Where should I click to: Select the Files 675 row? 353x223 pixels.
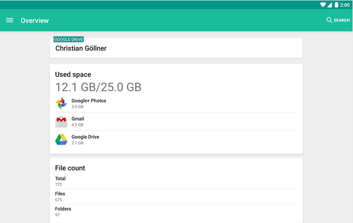(176, 196)
